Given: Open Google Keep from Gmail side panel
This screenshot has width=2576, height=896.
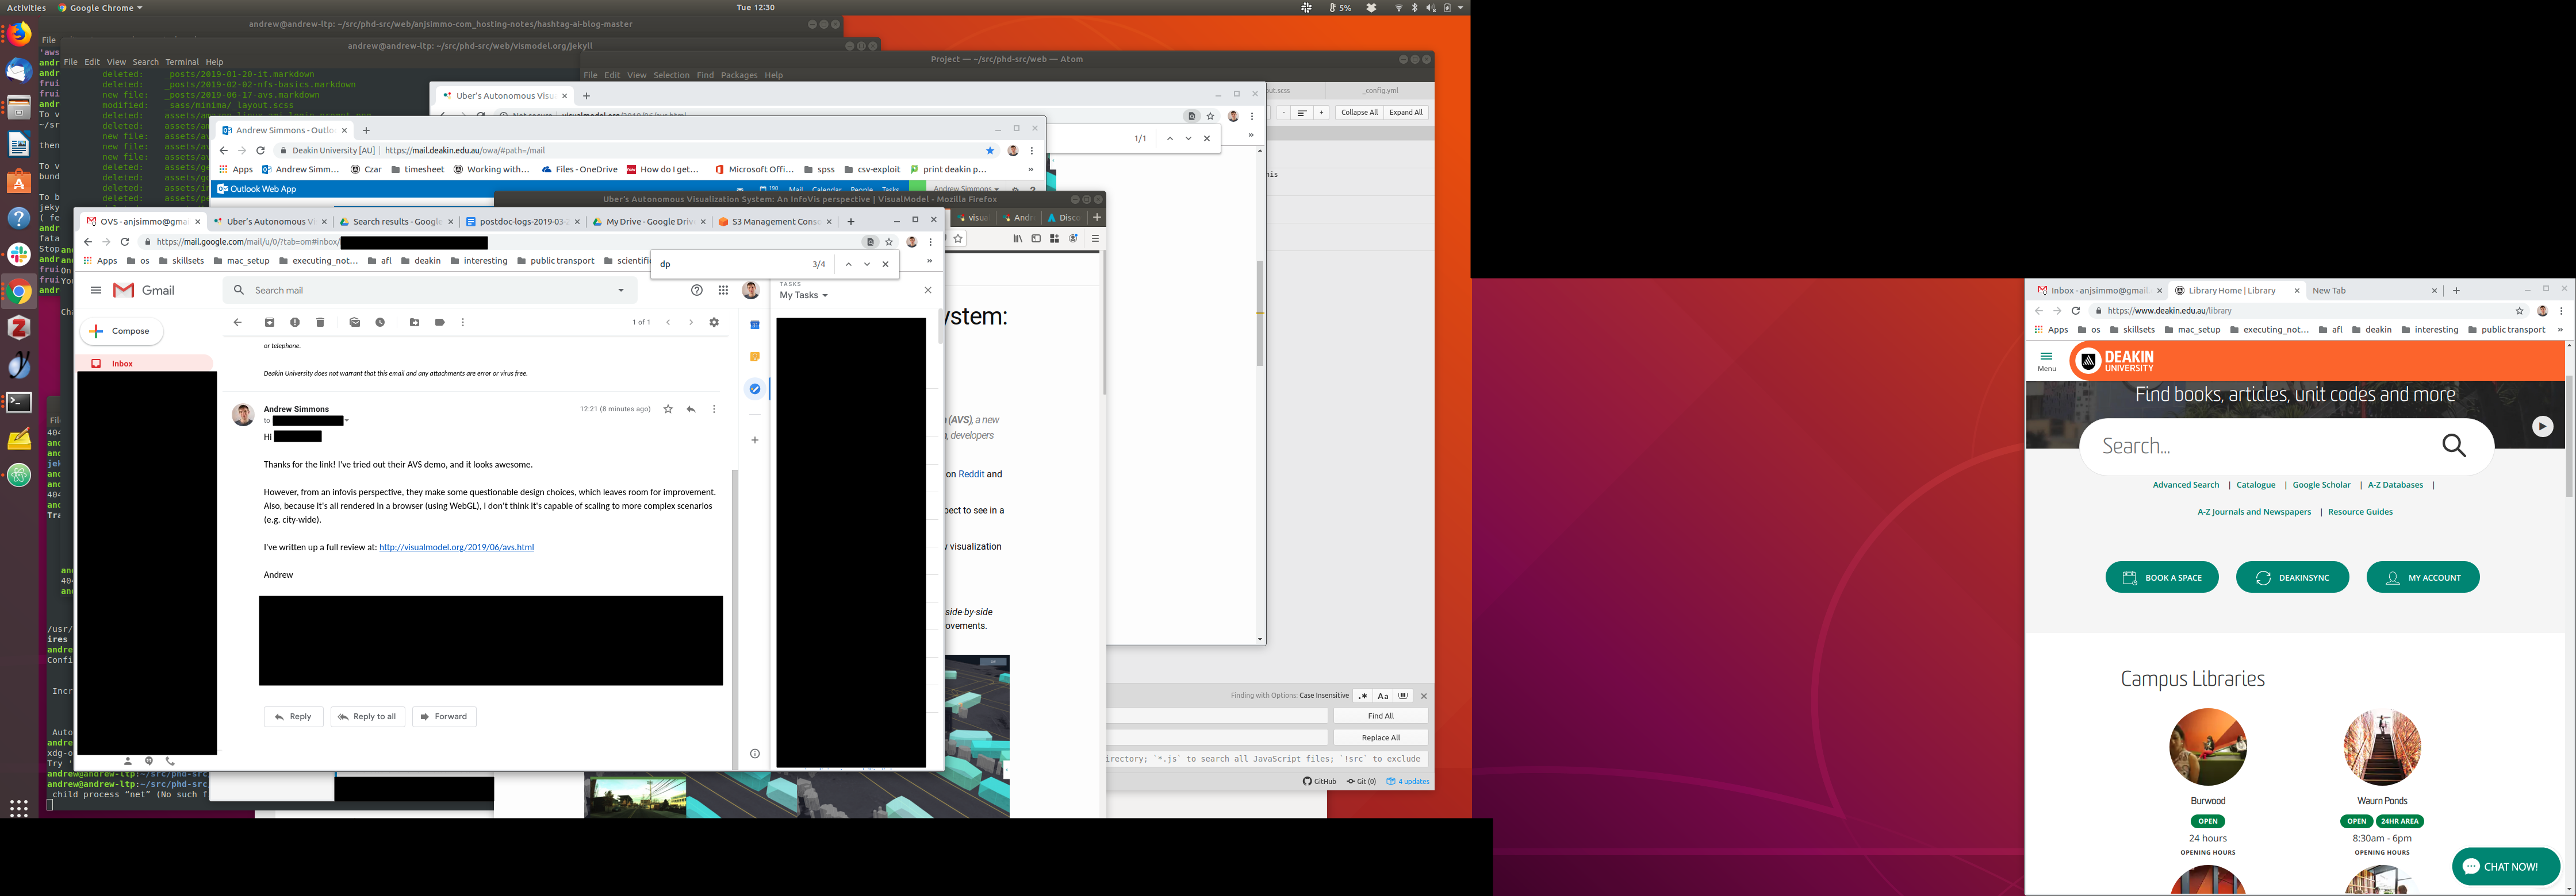Looking at the screenshot, I should coord(755,357).
